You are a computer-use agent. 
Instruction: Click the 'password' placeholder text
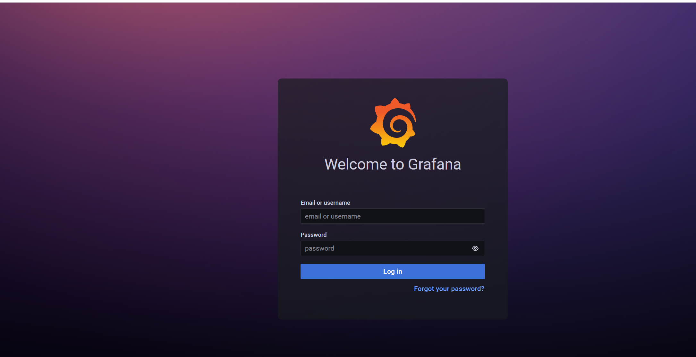point(319,248)
